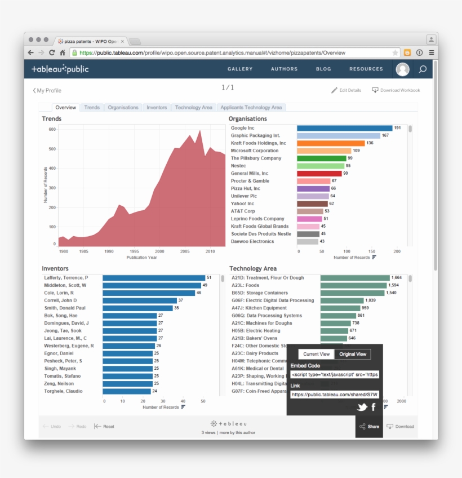Image resolution: width=462 pixels, height=478 pixels.
Task: Open the Inventors tab
Action: (x=157, y=107)
